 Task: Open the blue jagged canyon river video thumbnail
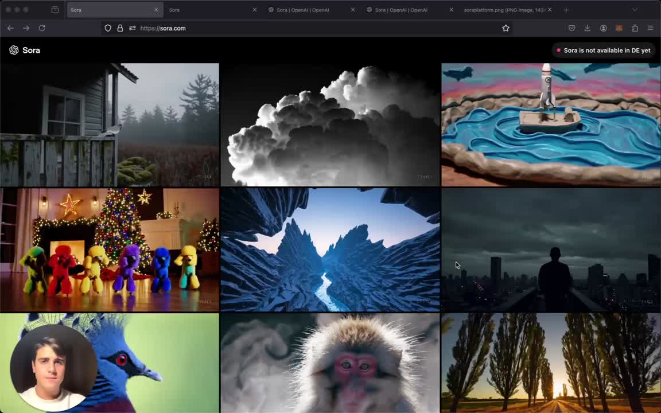[330, 250]
